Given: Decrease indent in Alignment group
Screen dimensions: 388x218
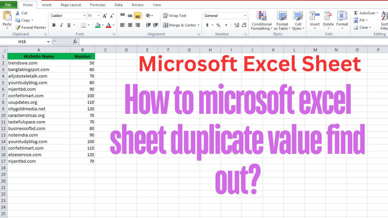Looking at the screenshot, I should click(148, 25).
